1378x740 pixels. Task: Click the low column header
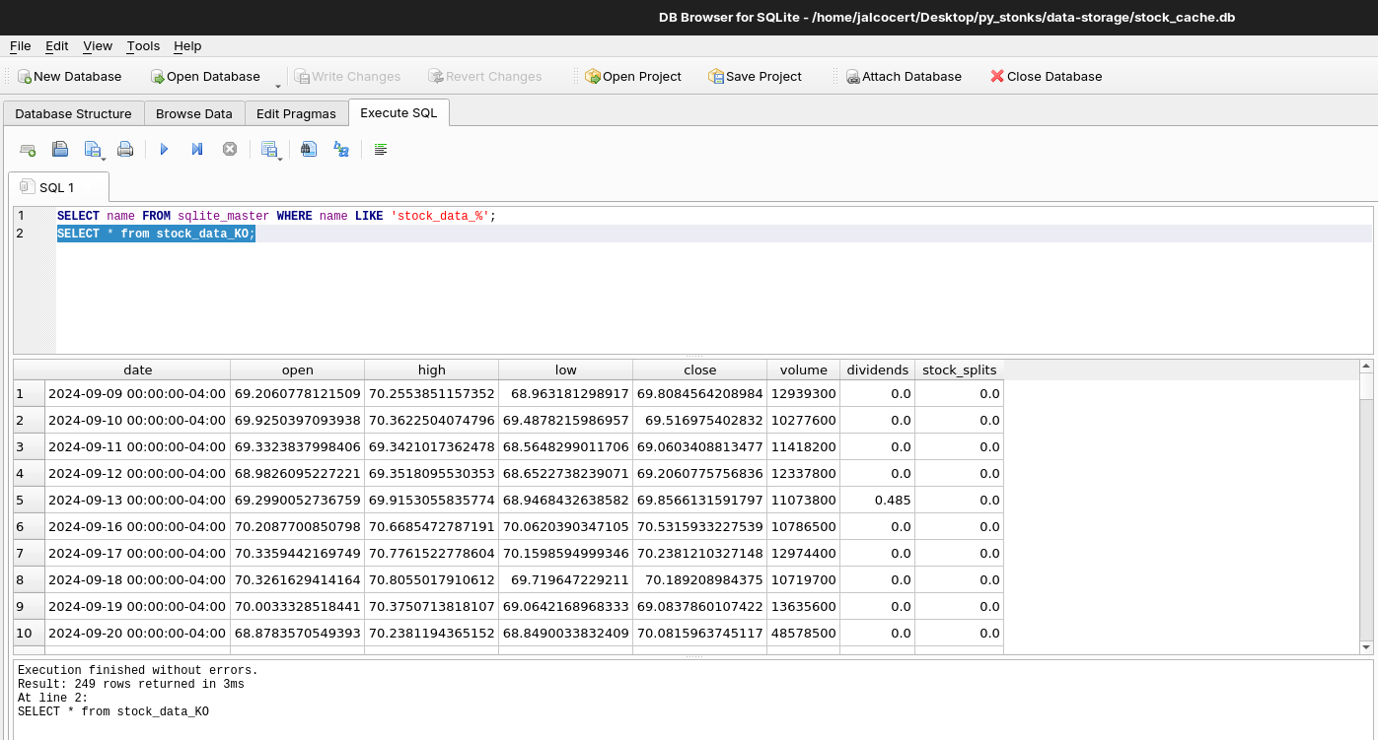(565, 370)
